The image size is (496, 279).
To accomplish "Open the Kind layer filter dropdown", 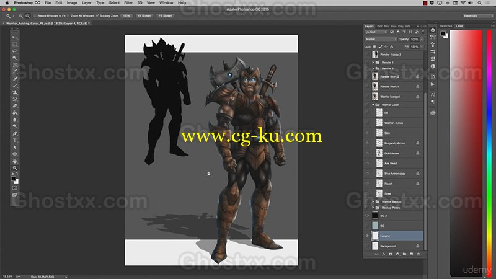I will 376,32.
